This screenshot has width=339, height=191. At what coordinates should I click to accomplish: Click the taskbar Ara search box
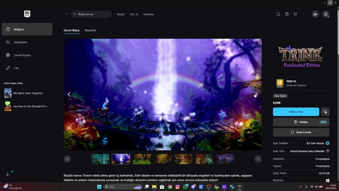point(123,187)
